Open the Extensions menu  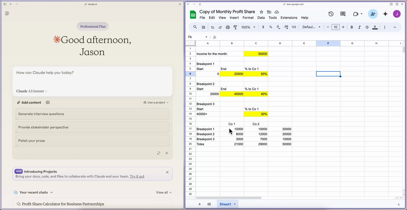289,18
